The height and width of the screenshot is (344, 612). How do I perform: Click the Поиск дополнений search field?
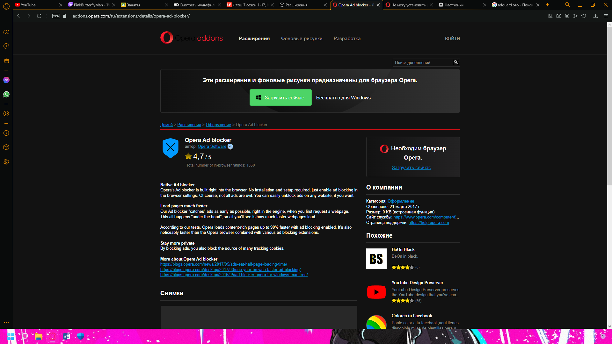(x=423, y=62)
